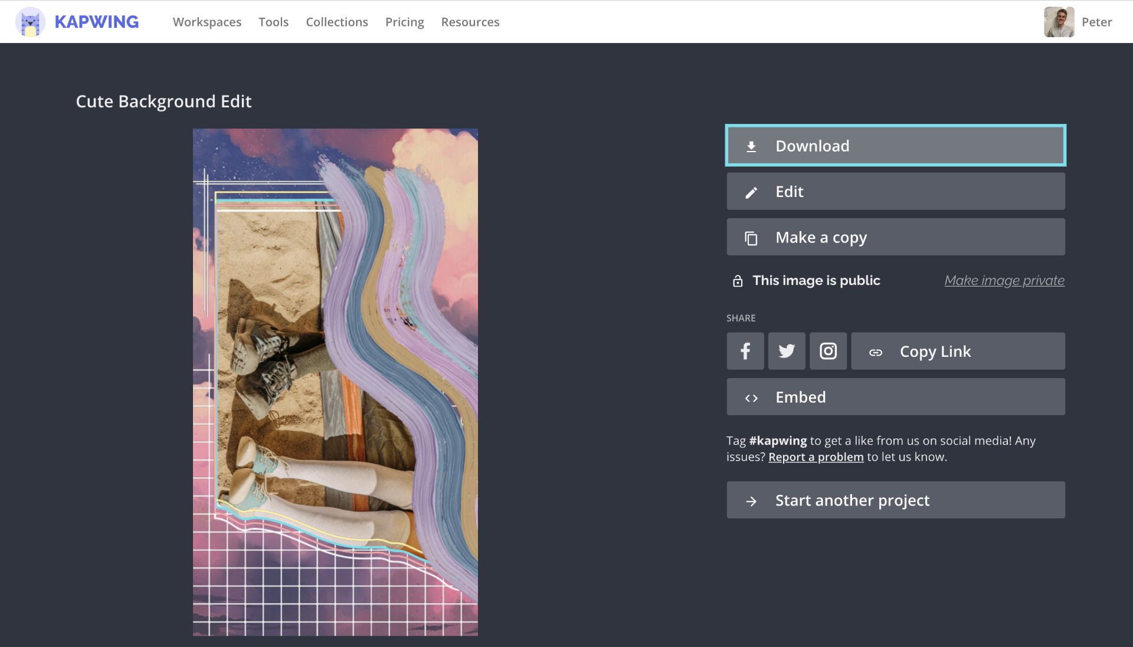Click the Make a copy duplicate icon

[x=751, y=238]
